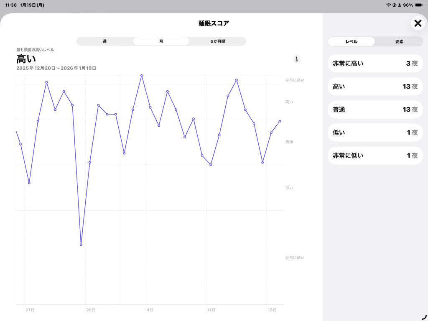The image size is (428, 321).
Task: Select the 月 time range segment
Action: pyautogui.click(x=161, y=41)
